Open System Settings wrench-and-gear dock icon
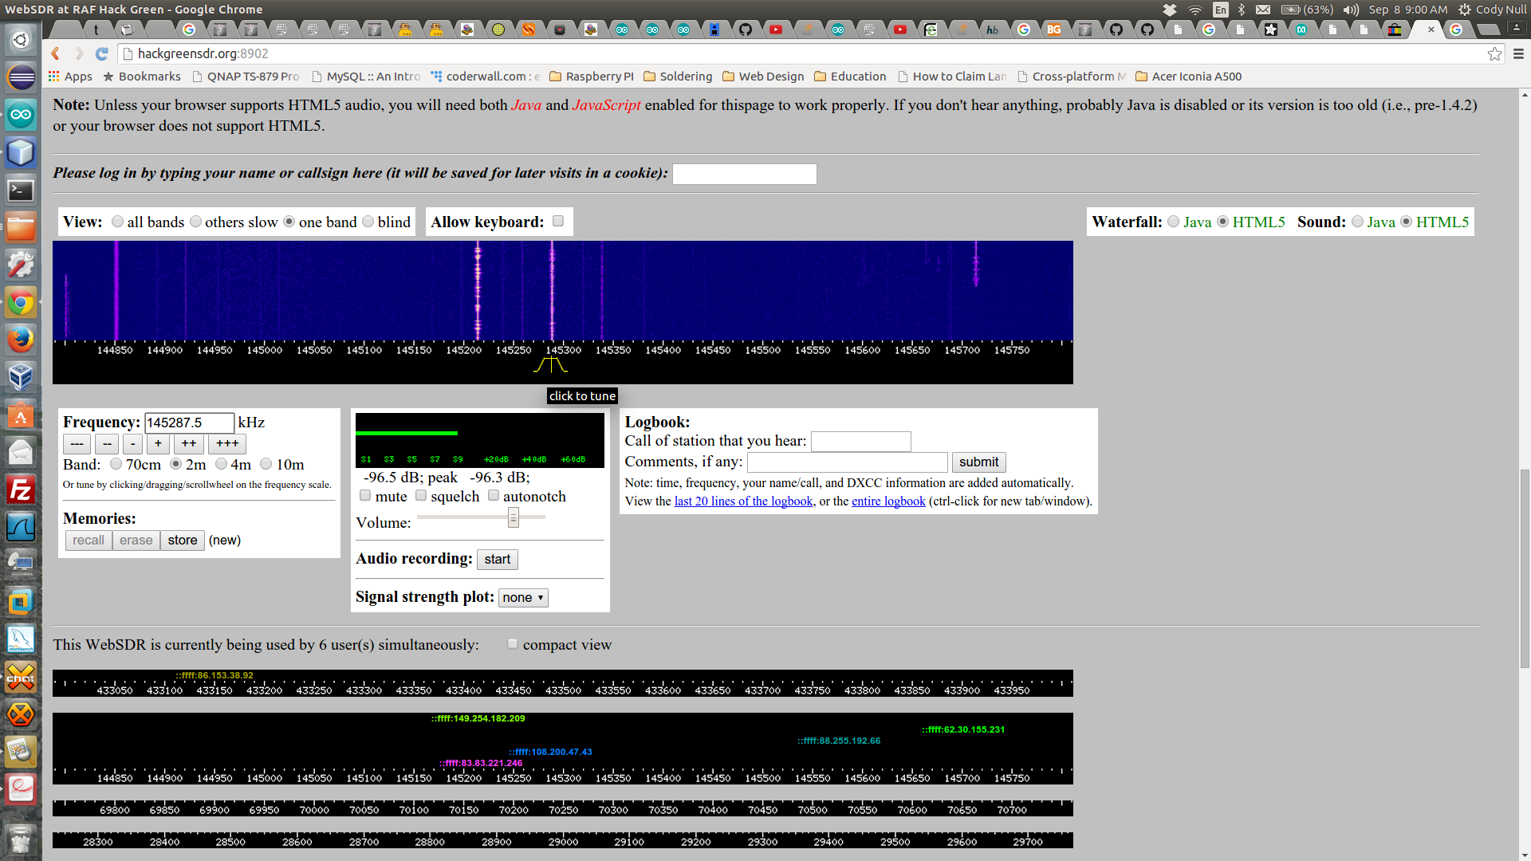1531x861 pixels. click(21, 265)
